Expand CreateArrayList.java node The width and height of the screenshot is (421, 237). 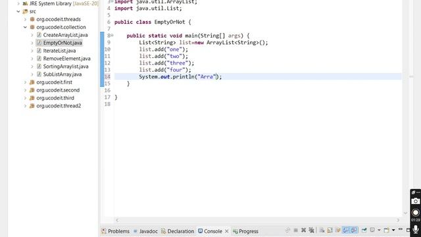[32, 35]
